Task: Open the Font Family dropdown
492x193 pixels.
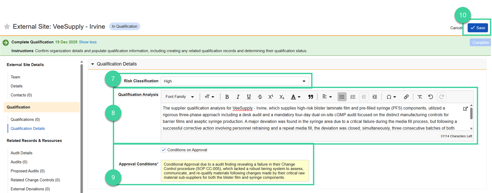Action: tap(180, 97)
